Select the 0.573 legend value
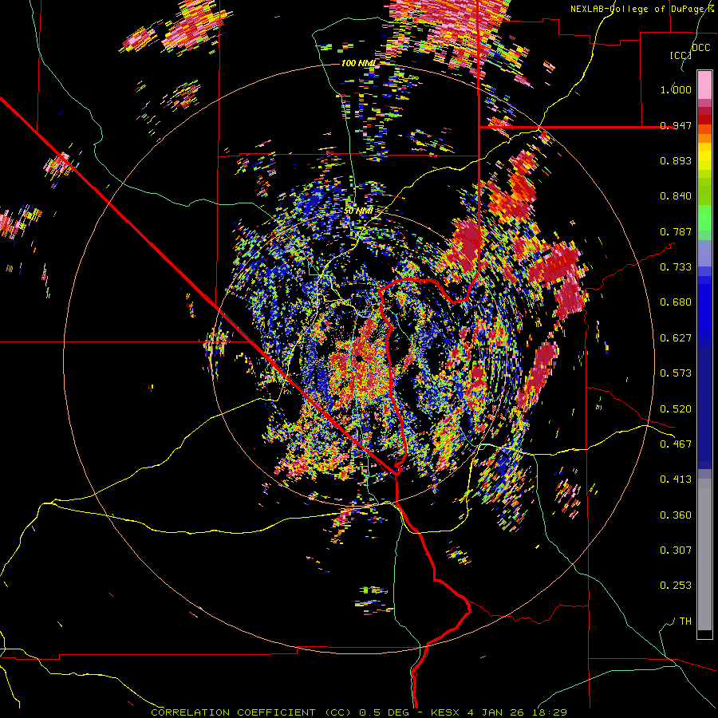 tap(676, 373)
